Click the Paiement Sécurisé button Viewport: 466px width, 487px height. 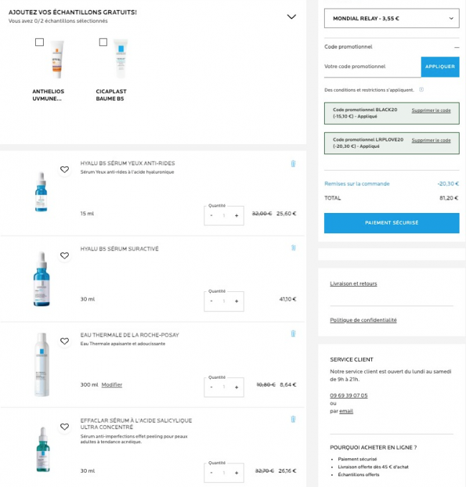point(391,223)
